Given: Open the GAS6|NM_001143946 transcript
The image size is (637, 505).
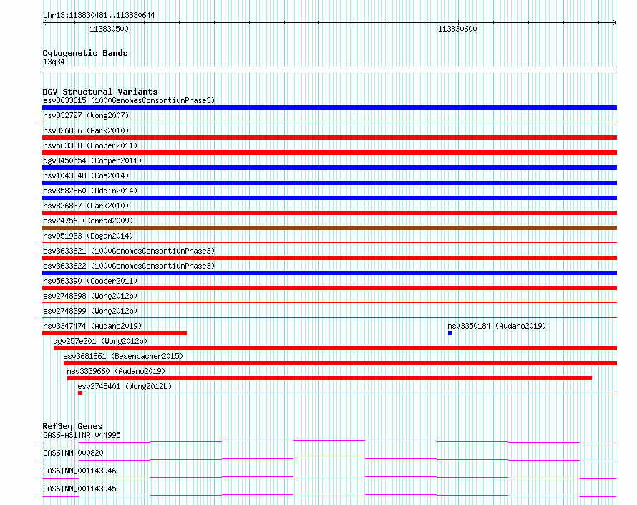Looking at the screenshot, I should 79,471.
